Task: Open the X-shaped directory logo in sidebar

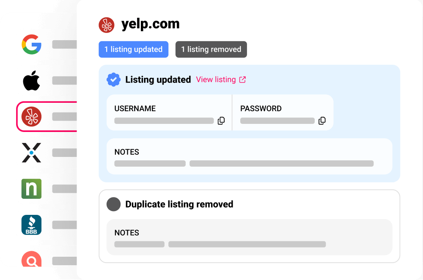Action: point(31,153)
